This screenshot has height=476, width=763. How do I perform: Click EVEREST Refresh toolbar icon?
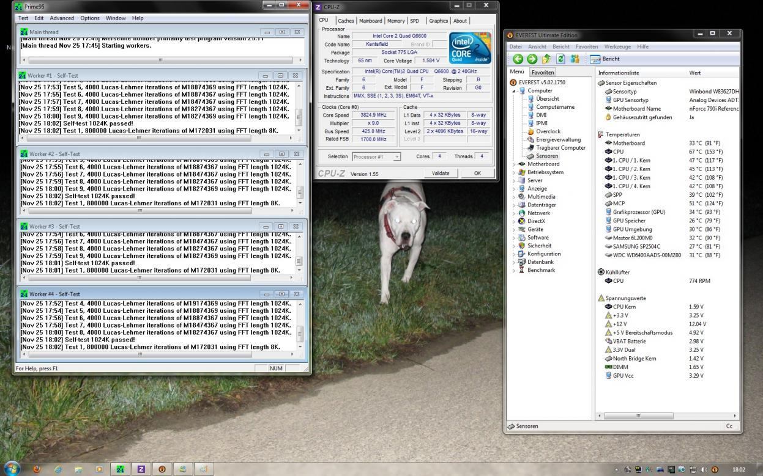click(x=560, y=59)
